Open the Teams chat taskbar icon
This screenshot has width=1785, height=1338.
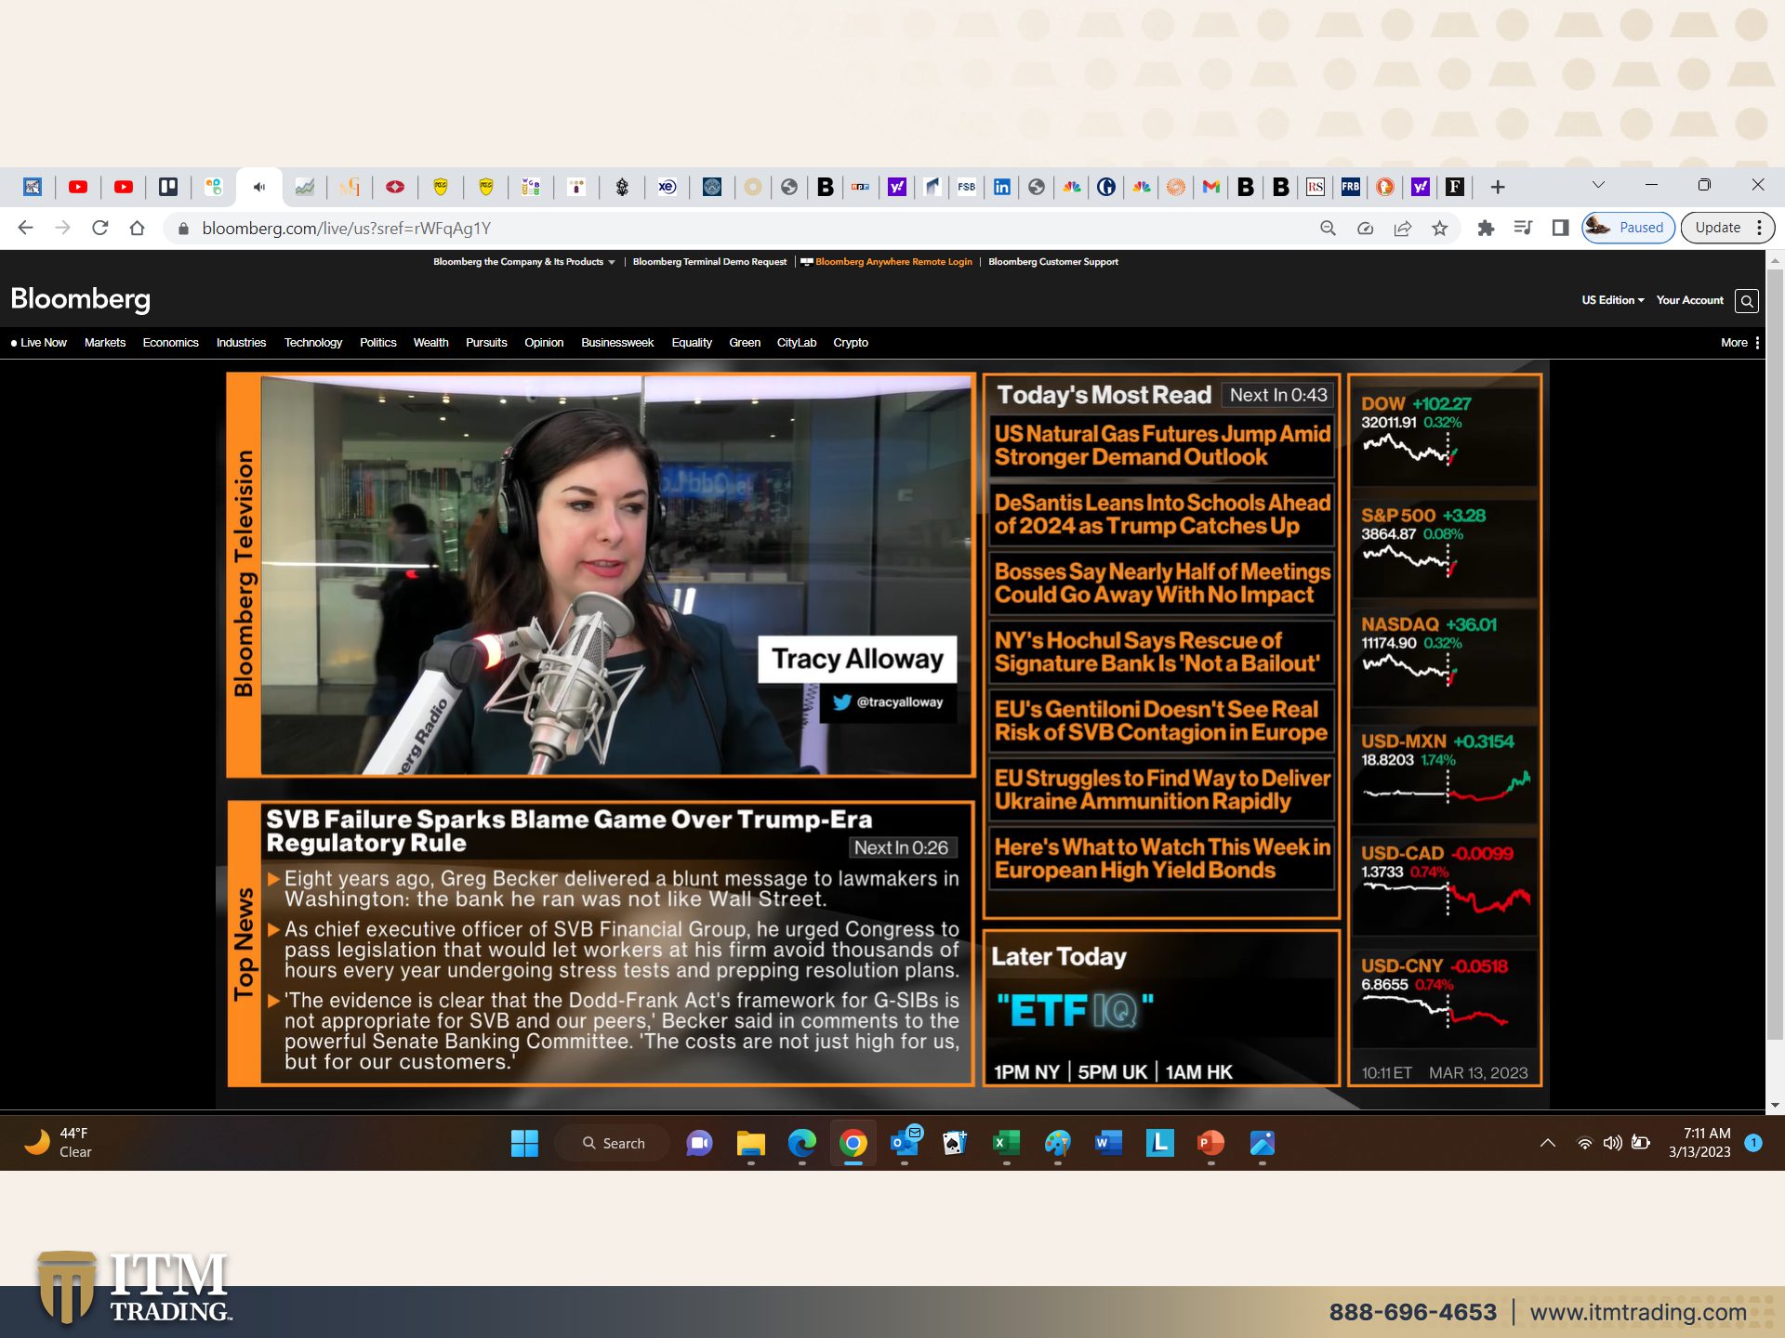pos(699,1143)
